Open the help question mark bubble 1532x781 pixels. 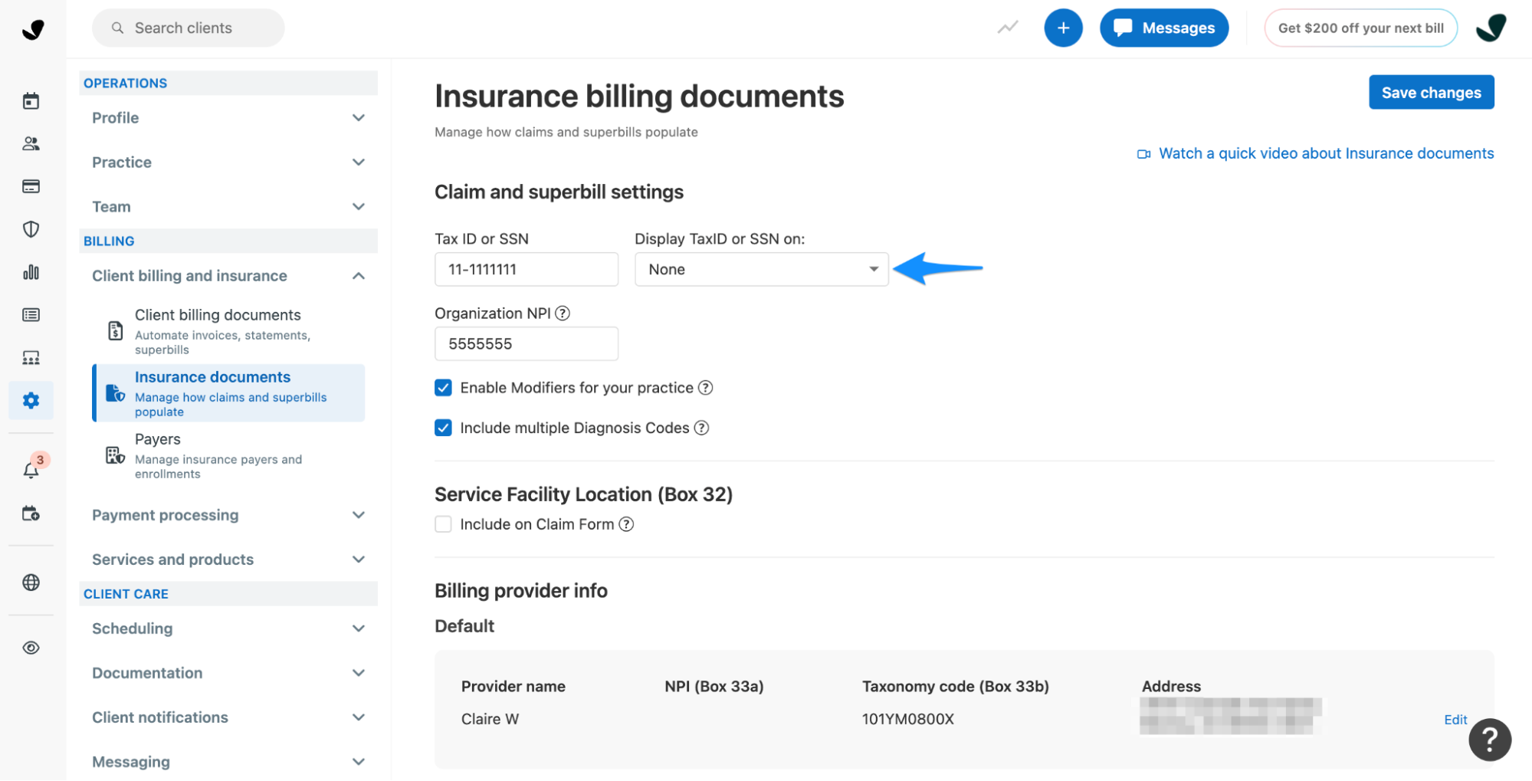click(1490, 739)
